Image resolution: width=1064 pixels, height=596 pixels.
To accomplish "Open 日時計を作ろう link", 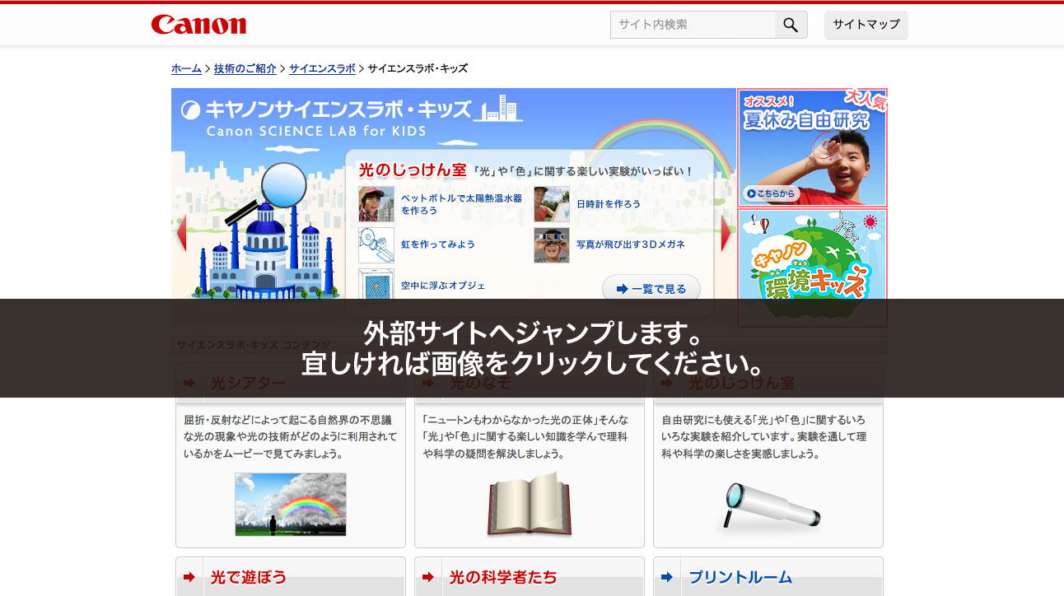I will click(x=609, y=203).
